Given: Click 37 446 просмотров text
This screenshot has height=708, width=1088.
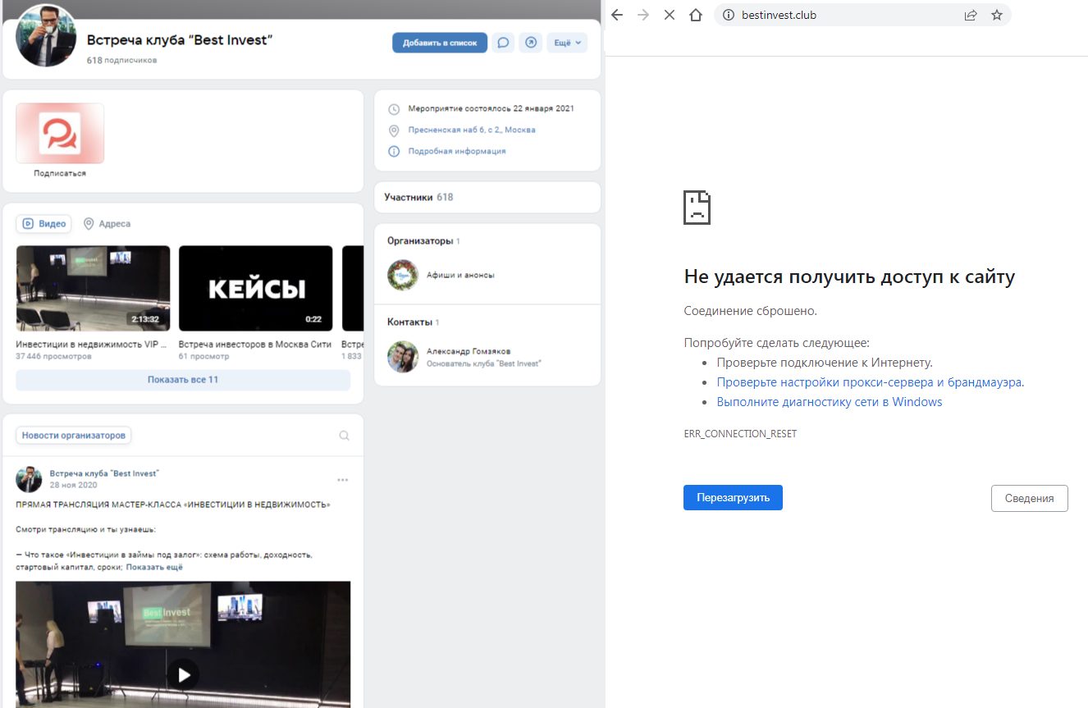Looking at the screenshot, I should click(x=53, y=357).
